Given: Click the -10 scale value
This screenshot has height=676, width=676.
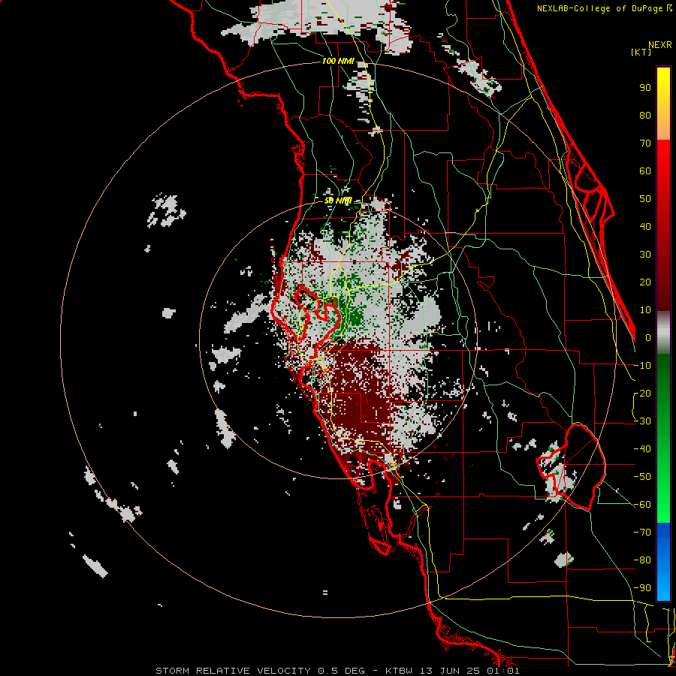Looking at the screenshot, I should (642, 366).
